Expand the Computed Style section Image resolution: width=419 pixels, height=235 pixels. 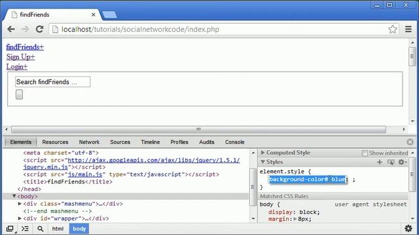pos(263,153)
